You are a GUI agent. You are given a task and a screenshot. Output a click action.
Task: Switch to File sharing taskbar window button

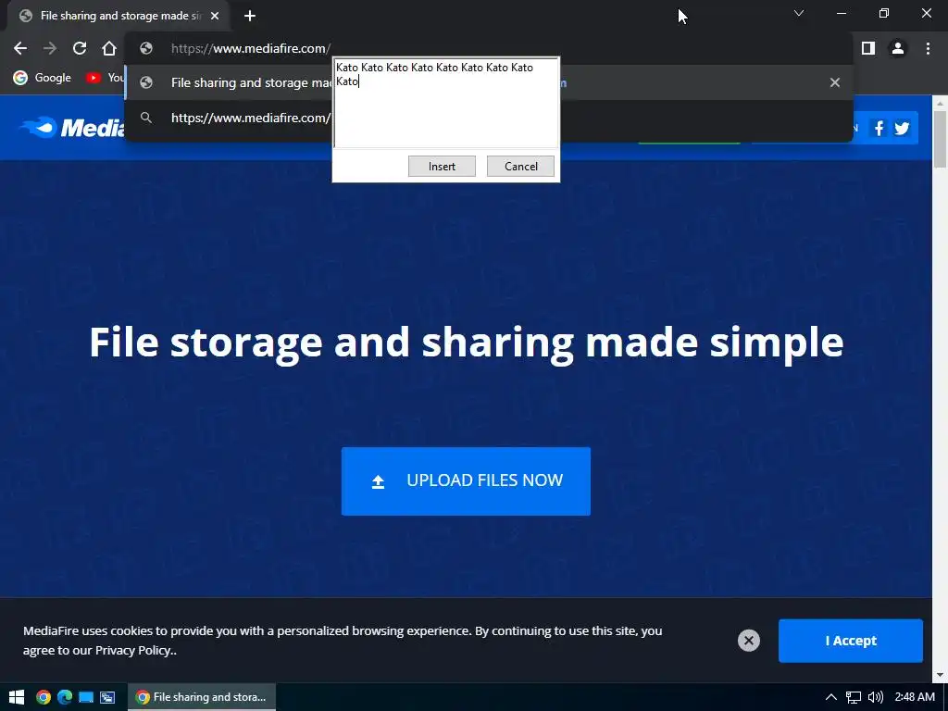click(202, 697)
